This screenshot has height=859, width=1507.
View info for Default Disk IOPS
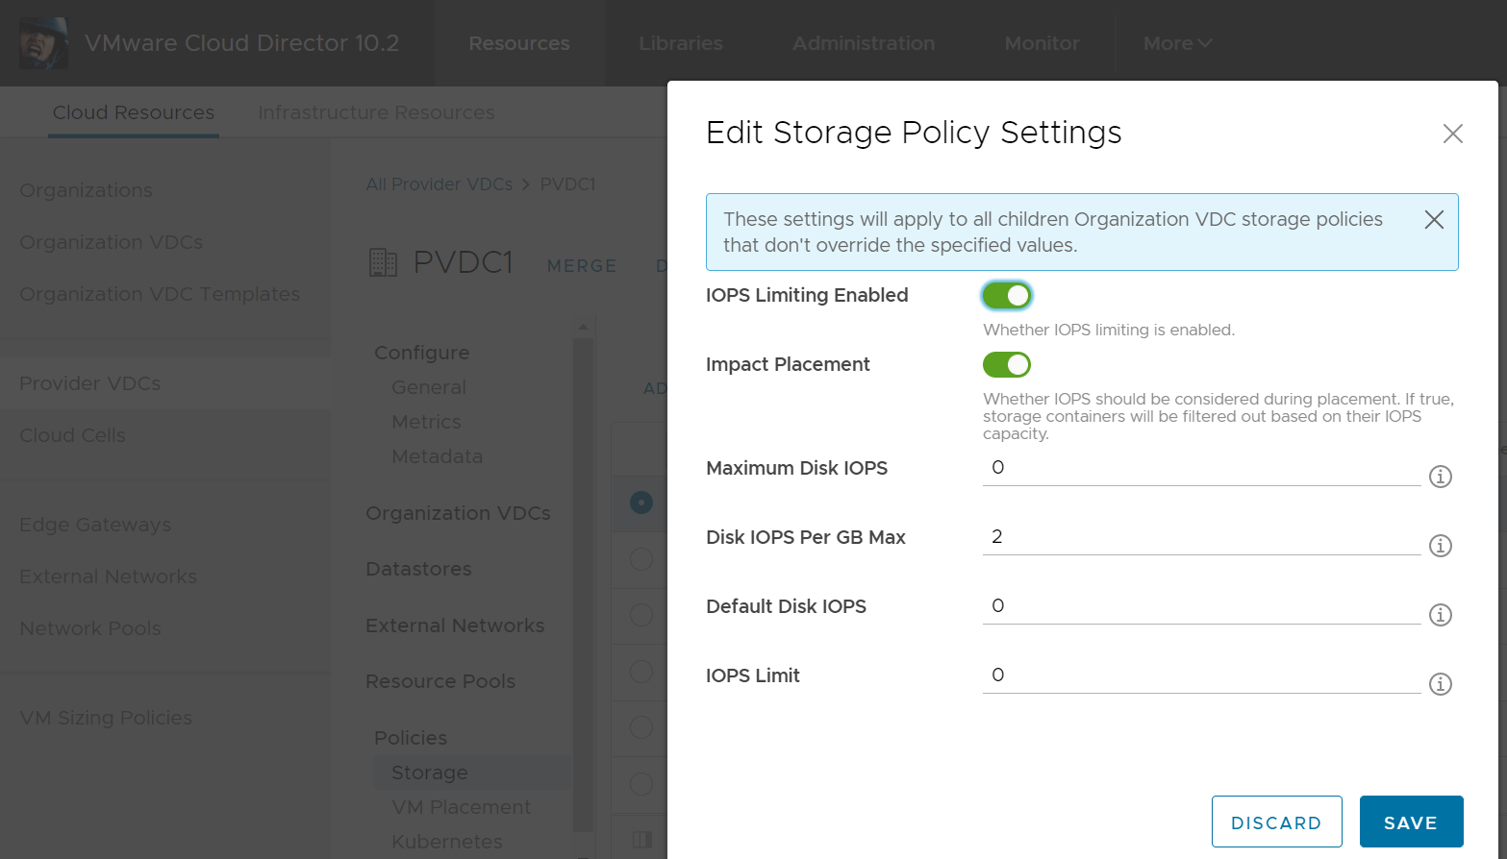point(1440,614)
